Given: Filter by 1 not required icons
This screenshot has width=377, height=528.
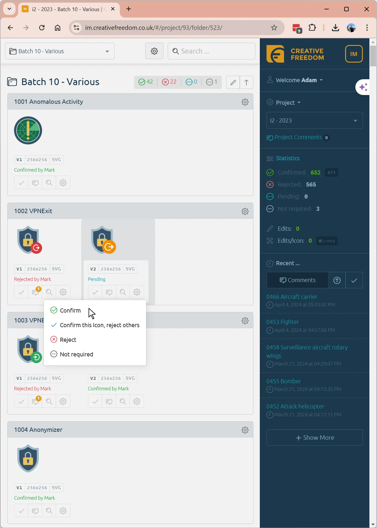Looking at the screenshot, I should (x=212, y=82).
